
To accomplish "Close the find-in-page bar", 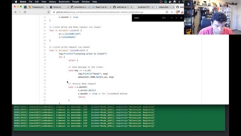I will click(x=181, y=18).
